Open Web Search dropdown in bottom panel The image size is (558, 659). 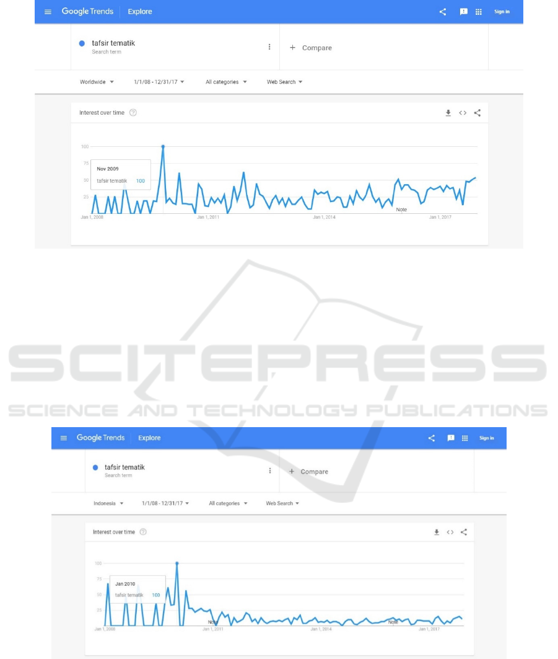click(x=282, y=503)
